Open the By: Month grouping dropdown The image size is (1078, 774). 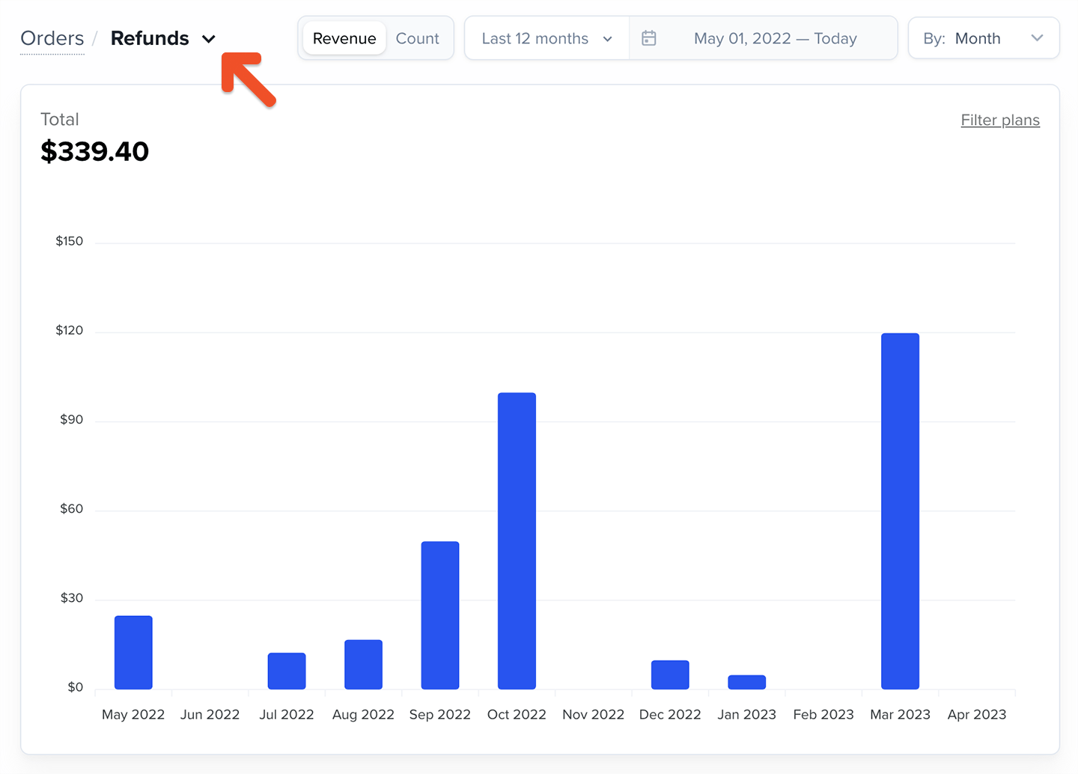[x=983, y=38]
